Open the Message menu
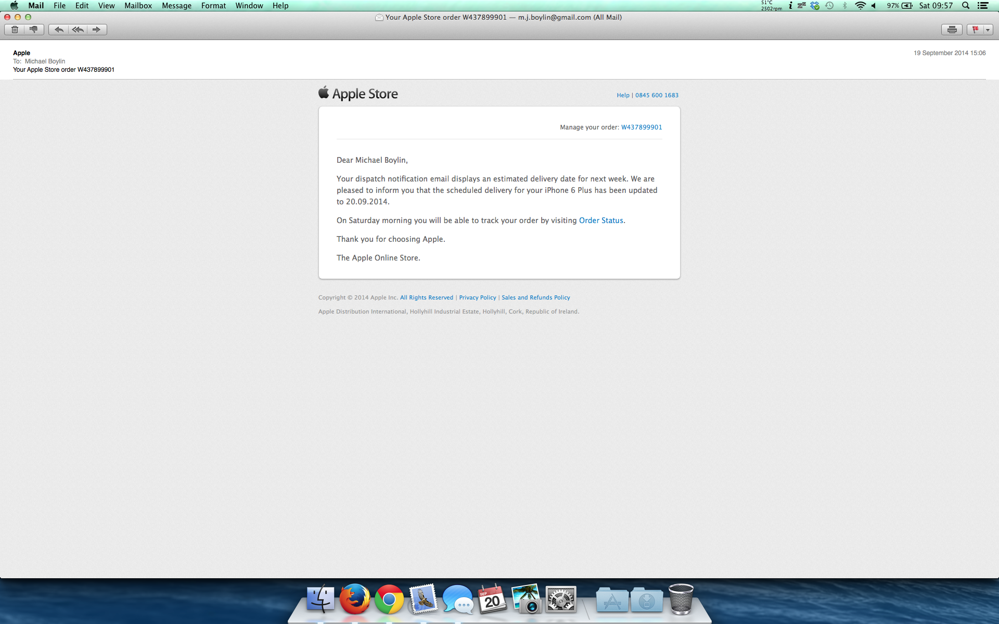 click(177, 6)
